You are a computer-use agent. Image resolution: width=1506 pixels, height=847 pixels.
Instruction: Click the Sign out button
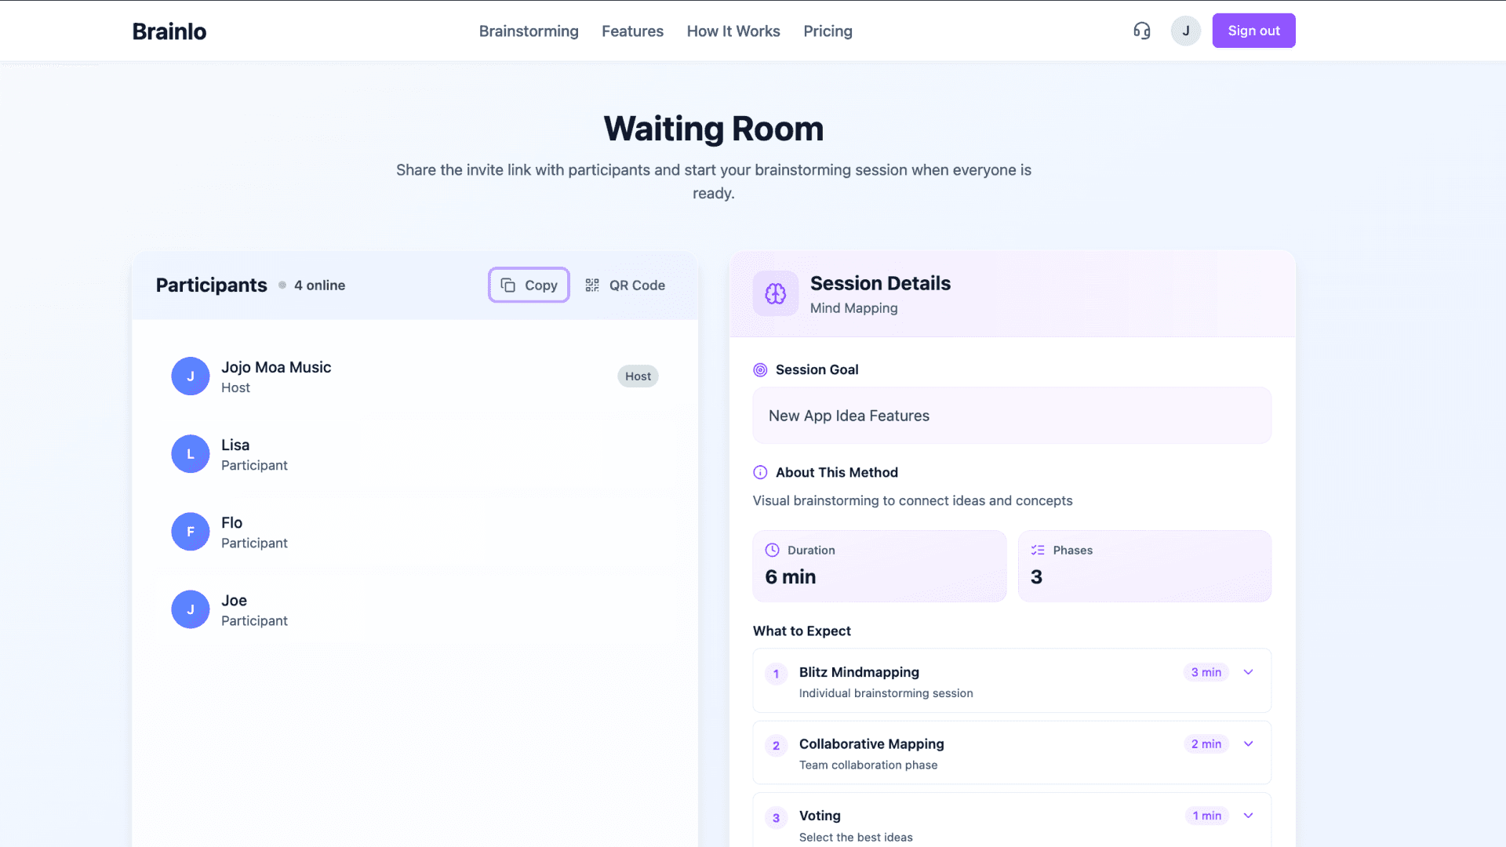tap(1253, 31)
